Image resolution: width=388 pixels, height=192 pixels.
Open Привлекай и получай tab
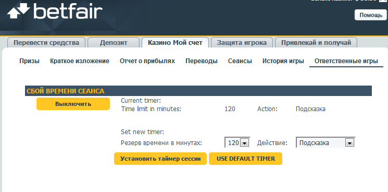316,43
